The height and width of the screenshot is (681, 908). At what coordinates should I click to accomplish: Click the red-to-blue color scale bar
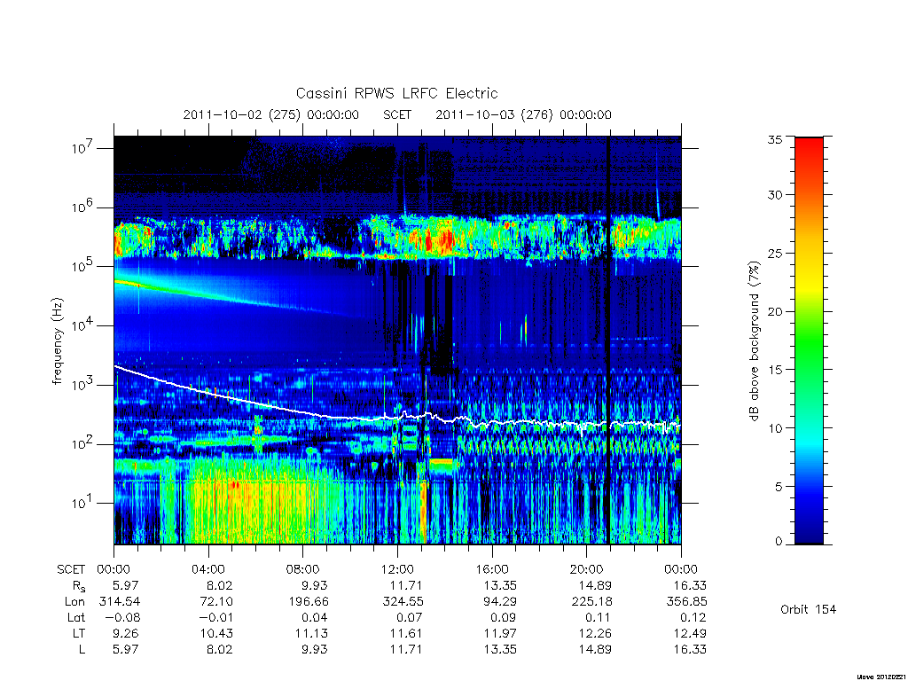809,340
